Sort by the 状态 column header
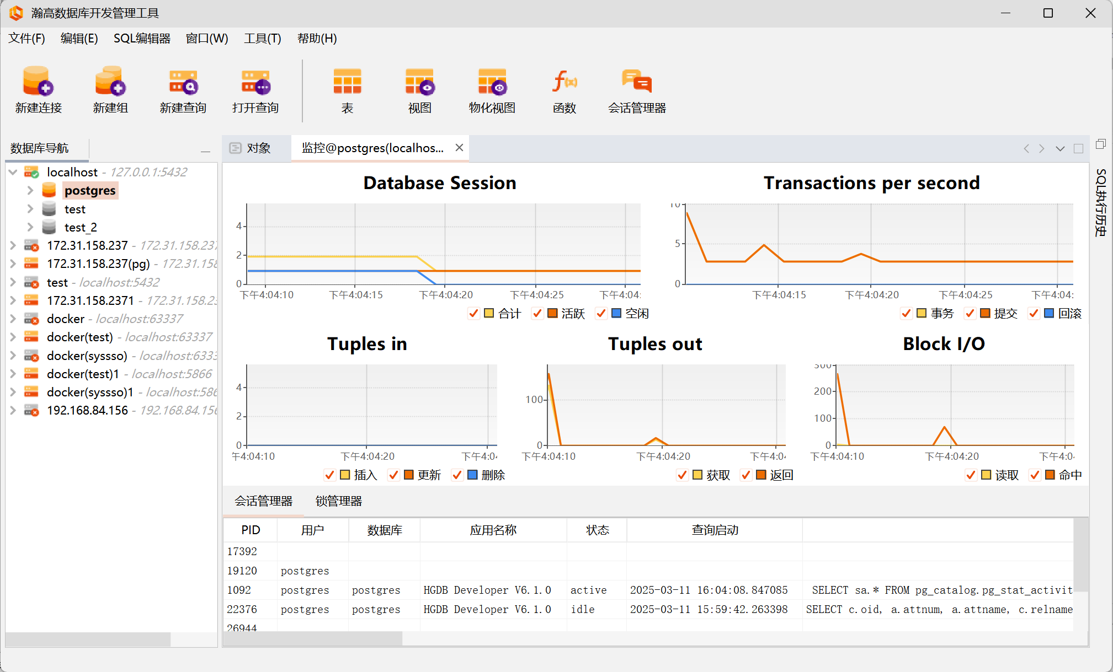Image resolution: width=1113 pixels, height=672 pixels. pyautogui.click(x=597, y=530)
